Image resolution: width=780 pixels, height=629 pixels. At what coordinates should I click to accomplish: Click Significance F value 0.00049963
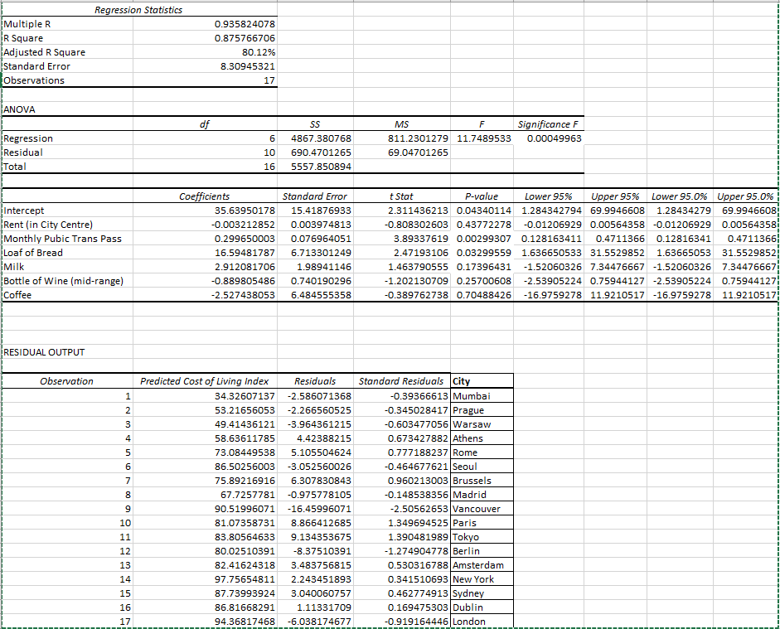(549, 138)
